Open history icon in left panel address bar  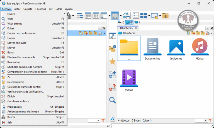click(81, 33)
